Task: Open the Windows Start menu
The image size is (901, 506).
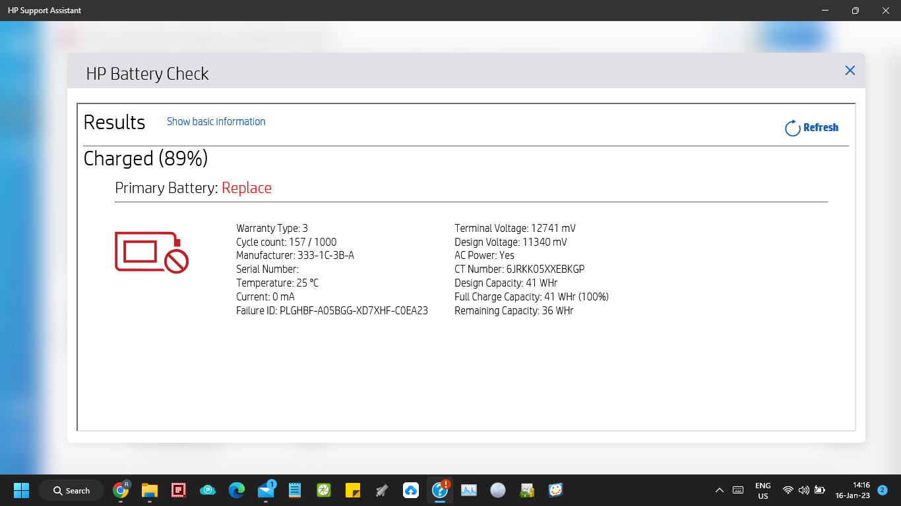Action: [x=22, y=490]
